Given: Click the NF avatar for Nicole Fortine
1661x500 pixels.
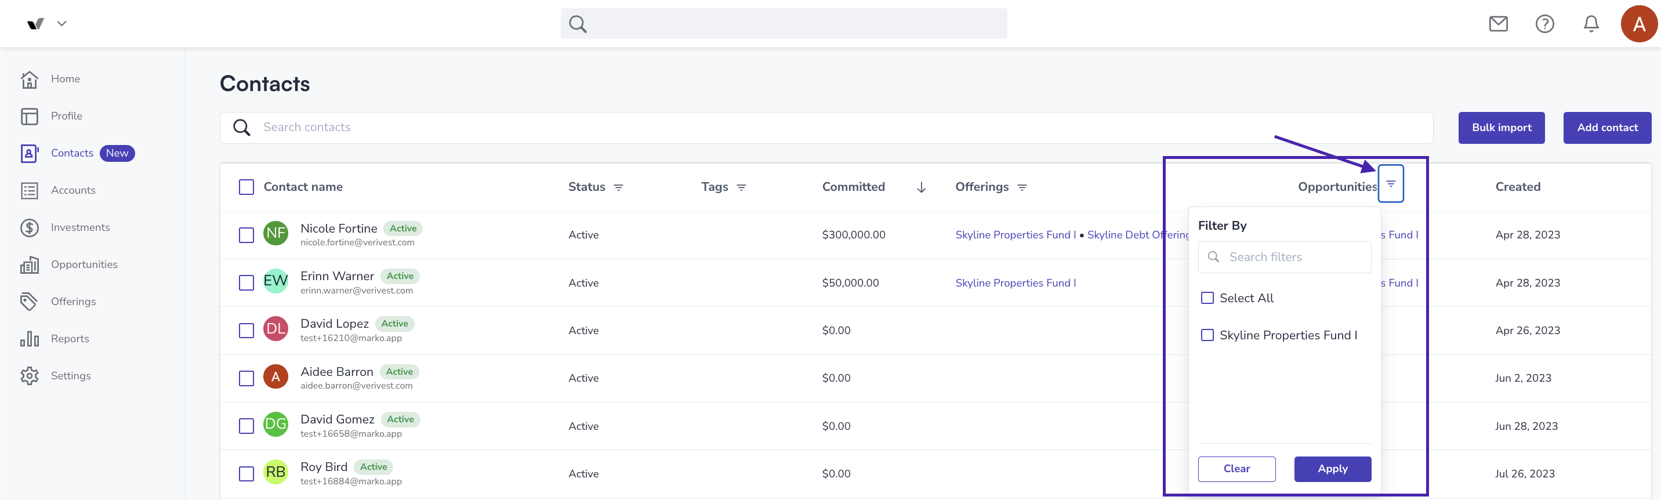Looking at the screenshot, I should [x=276, y=233].
